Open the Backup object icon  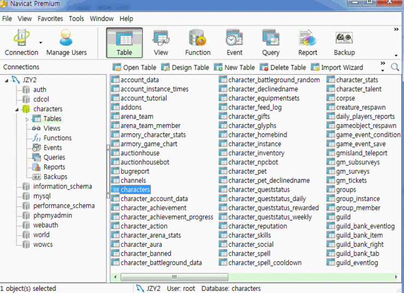[x=344, y=42]
